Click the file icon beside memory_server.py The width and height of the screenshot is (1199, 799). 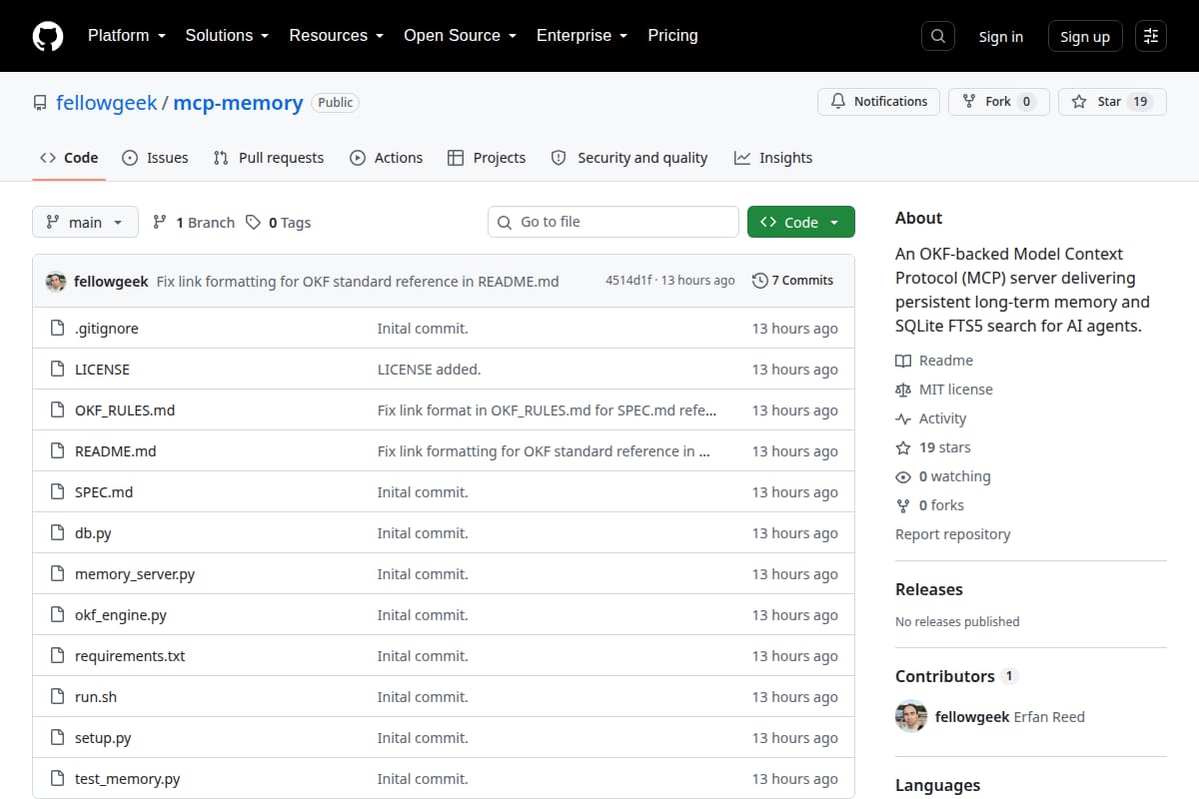coord(57,574)
